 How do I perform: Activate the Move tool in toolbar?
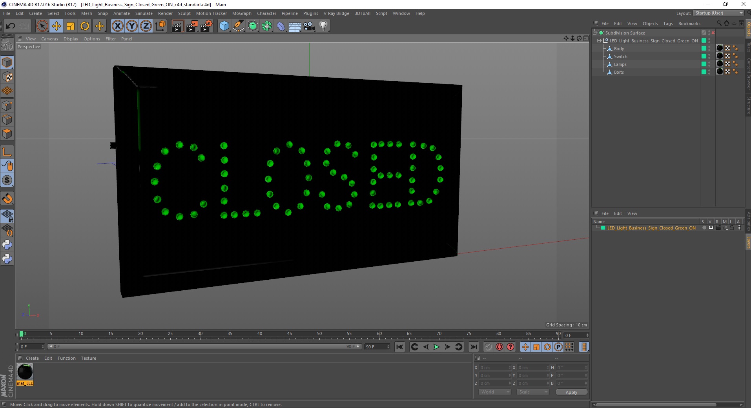[x=56, y=26]
